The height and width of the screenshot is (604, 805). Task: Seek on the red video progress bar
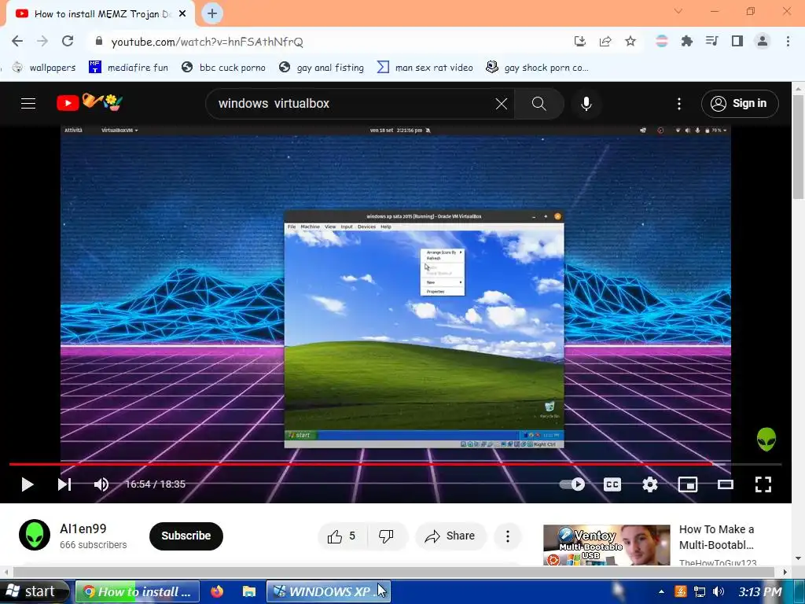click(x=395, y=464)
